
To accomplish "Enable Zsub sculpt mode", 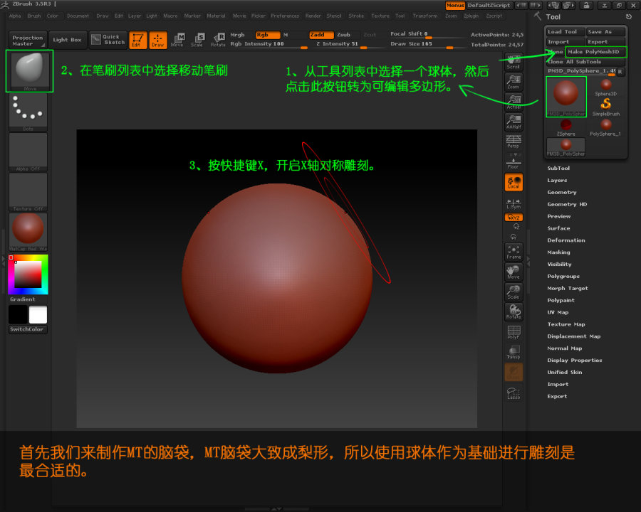I will click(343, 35).
